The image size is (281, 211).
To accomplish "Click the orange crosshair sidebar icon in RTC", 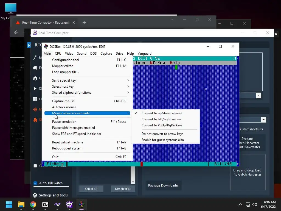I will point(35,109).
